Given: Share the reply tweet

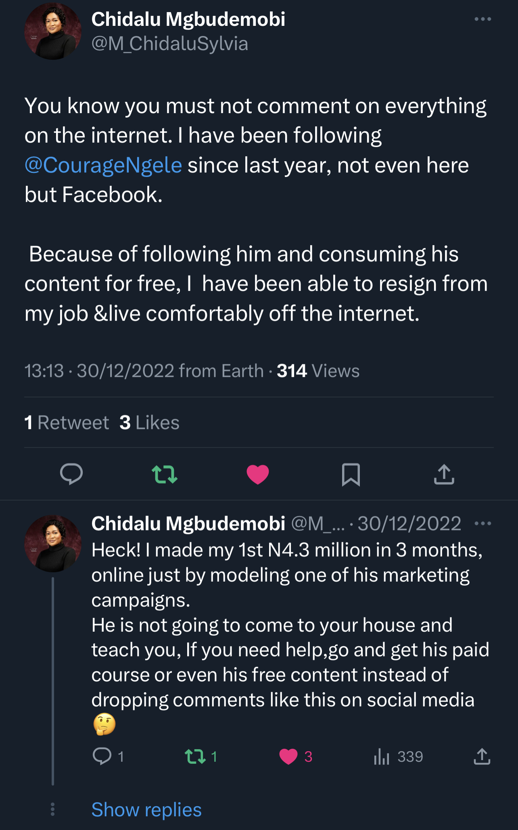Looking at the screenshot, I should [x=482, y=756].
